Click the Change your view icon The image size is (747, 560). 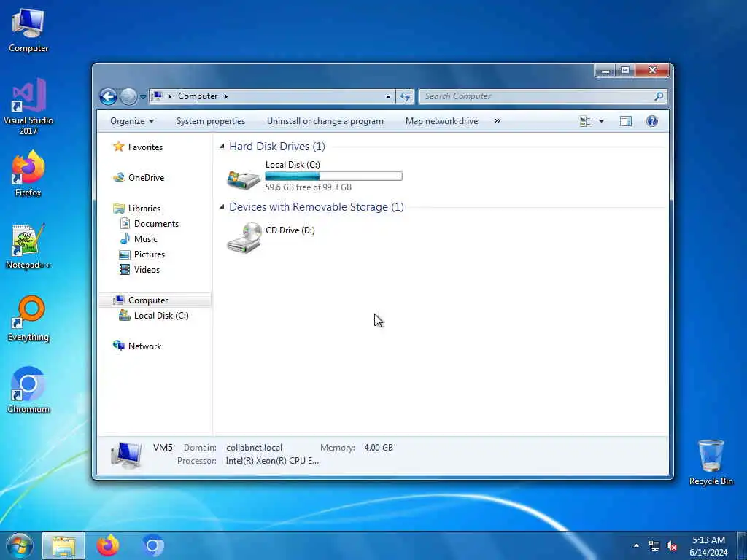(x=586, y=121)
